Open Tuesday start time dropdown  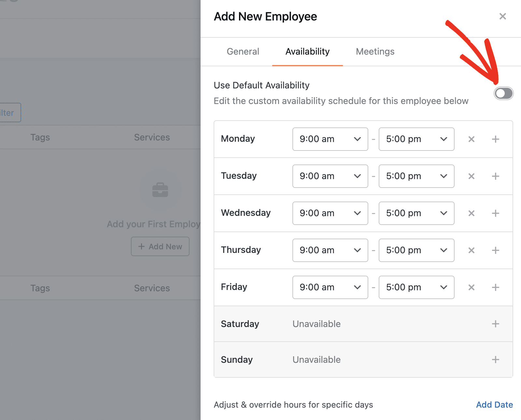(330, 176)
